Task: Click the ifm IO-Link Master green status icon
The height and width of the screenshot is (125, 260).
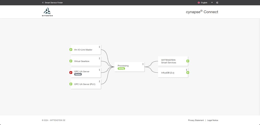Action: pos(71,49)
